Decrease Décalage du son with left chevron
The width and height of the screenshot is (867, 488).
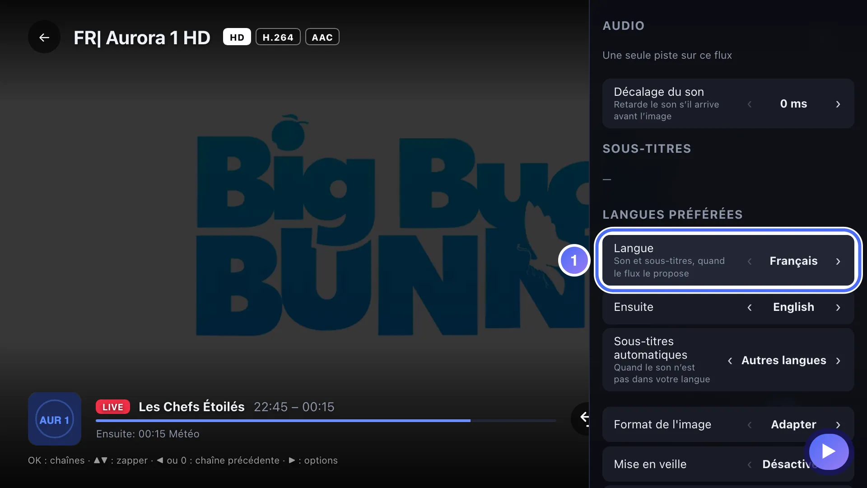[750, 104]
